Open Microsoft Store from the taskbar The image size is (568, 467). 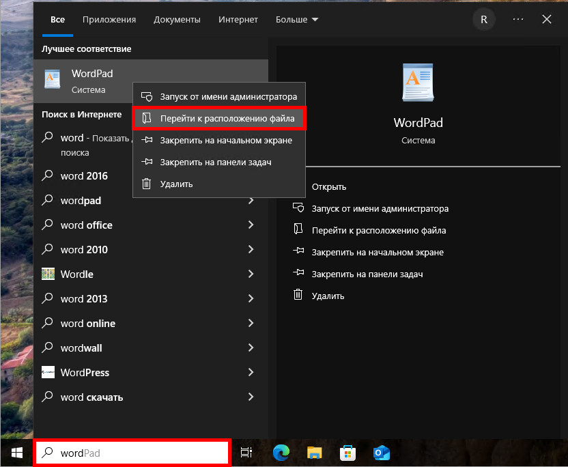[x=347, y=452]
